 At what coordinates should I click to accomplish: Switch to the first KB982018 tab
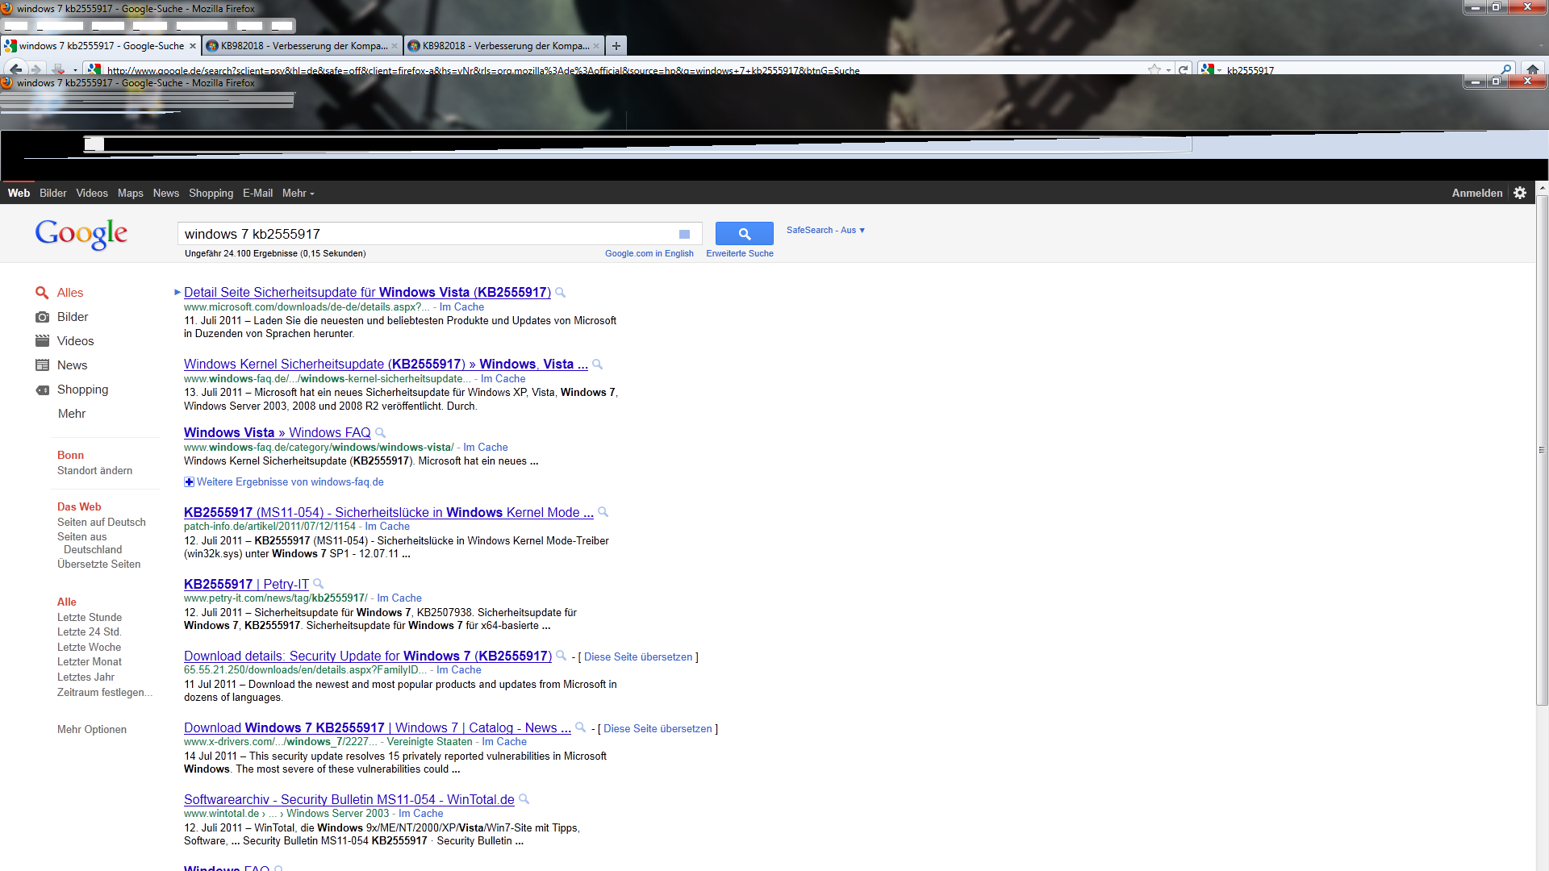tap(303, 46)
